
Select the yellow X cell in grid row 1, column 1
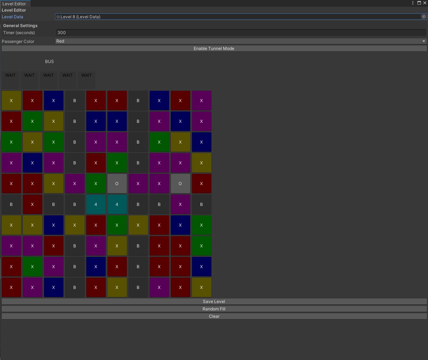coord(11,101)
